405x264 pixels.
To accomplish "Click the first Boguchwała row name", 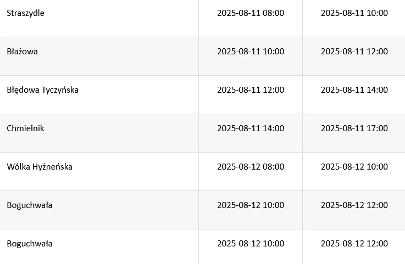I will pyautogui.click(x=30, y=205).
